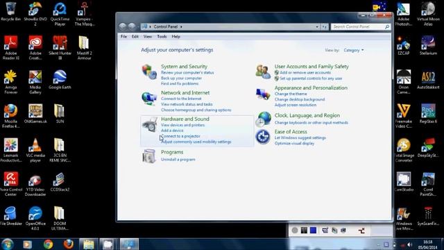Select the Virtual Moon Atlas desktop icon
Image resolution: width=444 pixels, height=250 pixels.
(428, 14)
